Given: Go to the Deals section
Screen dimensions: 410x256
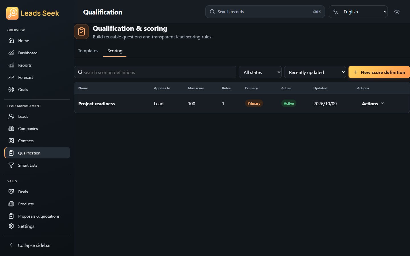Looking at the screenshot, I should (37, 192).
